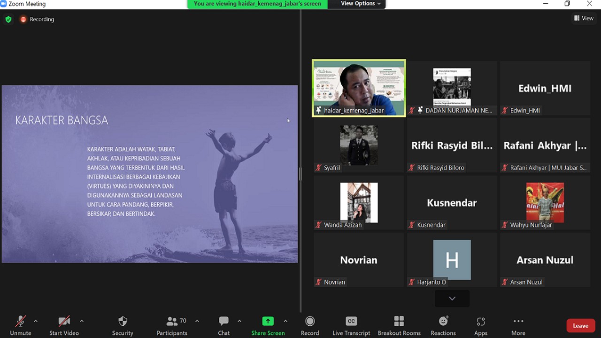Click the green Share Screen icon
Screen dimensions: 601x338
tap(268, 322)
